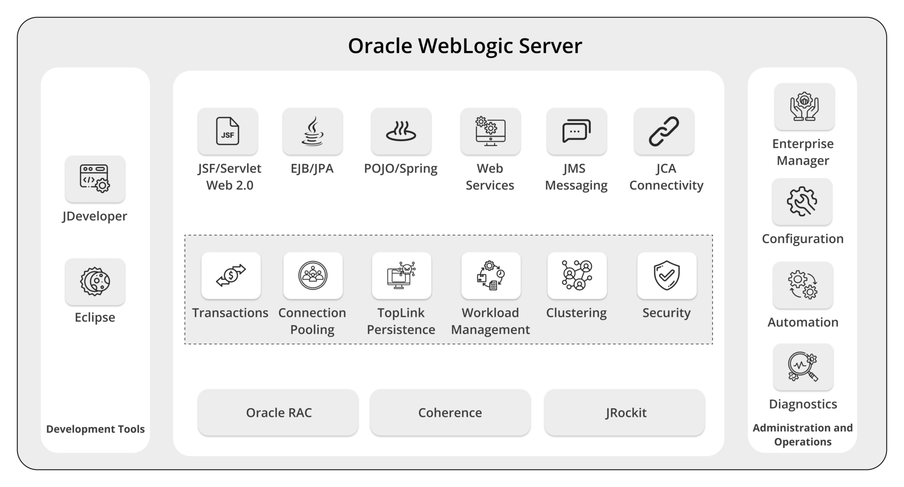Click the JCA Connectivity label
The height and width of the screenshot is (487, 904).
(666, 177)
